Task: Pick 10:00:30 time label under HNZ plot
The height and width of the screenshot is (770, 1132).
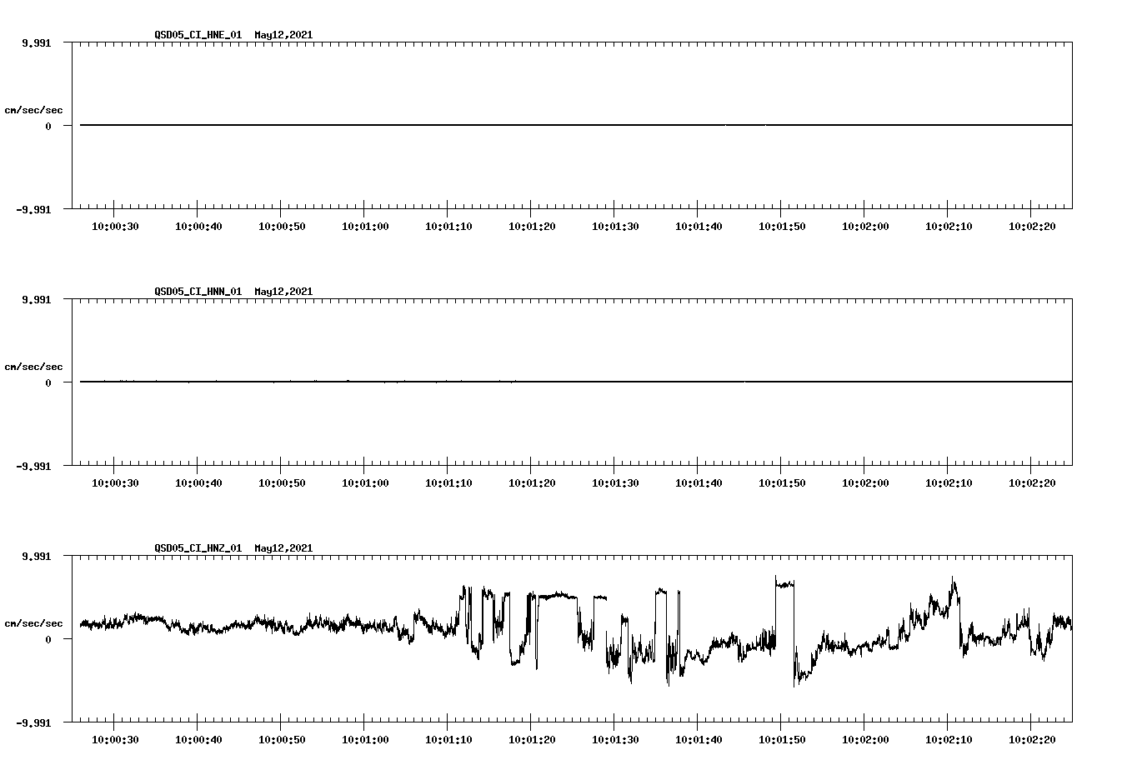Action: 115,740
